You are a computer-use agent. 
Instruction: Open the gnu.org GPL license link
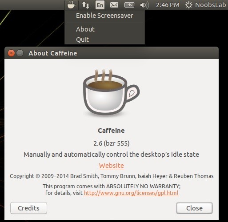[x=131, y=193]
